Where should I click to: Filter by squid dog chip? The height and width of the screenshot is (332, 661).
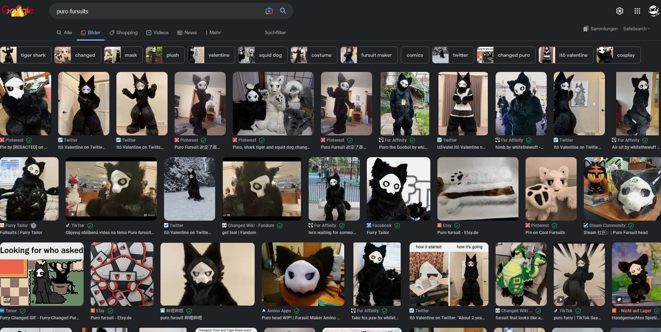coord(263,55)
